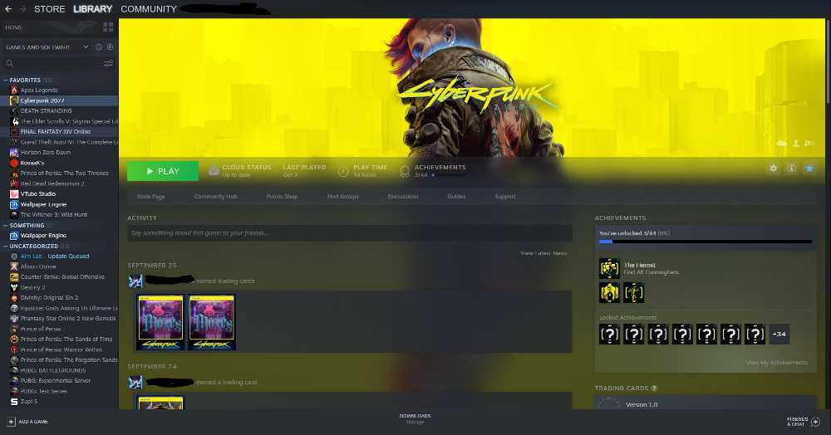Expand the Games and Software dropdown
Viewport: 831px width, 435px height.
coord(86,47)
